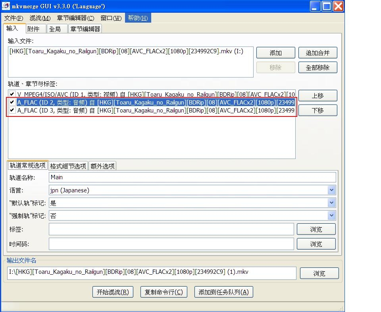Select the input file entry ending in .mkv (I:)

126,51
